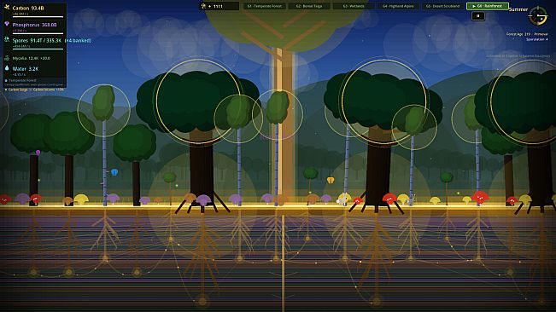Screen dimensions: 556x312
Task: Click the Mycelia network icon
Action: [7, 58]
